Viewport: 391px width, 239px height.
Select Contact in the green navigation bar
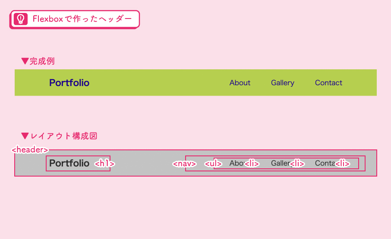(328, 83)
